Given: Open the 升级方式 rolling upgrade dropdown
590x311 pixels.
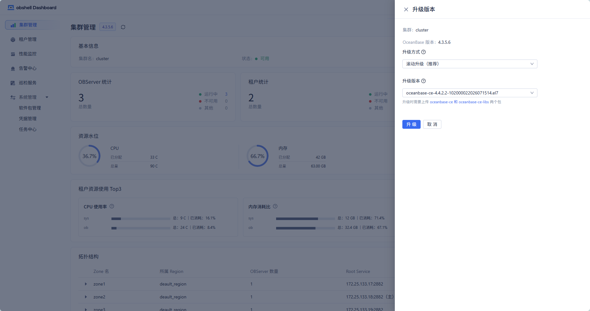Looking at the screenshot, I should [470, 64].
